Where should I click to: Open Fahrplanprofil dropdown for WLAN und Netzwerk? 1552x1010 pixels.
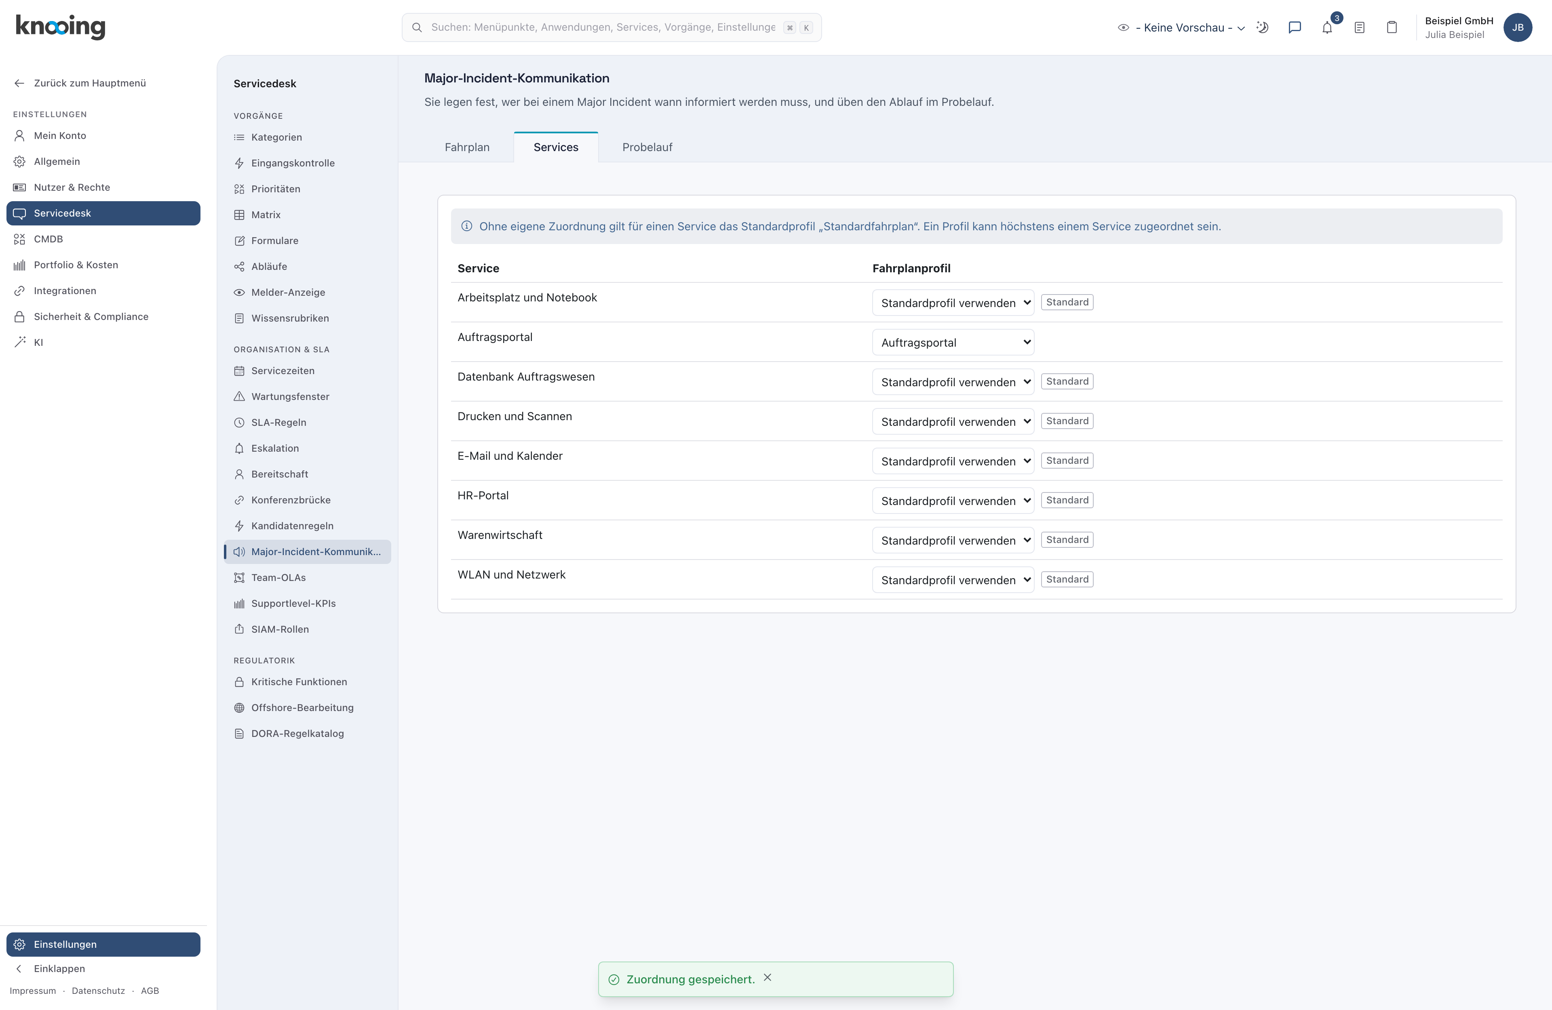click(953, 580)
